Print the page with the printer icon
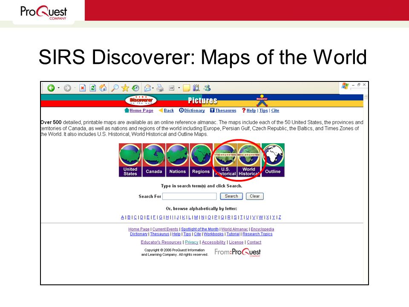This screenshot has width=409, height=307. (160, 88)
